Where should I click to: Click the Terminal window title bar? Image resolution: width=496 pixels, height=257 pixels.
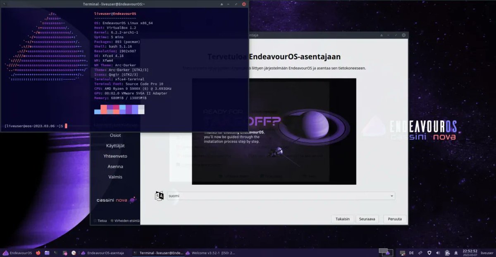[124, 4]
